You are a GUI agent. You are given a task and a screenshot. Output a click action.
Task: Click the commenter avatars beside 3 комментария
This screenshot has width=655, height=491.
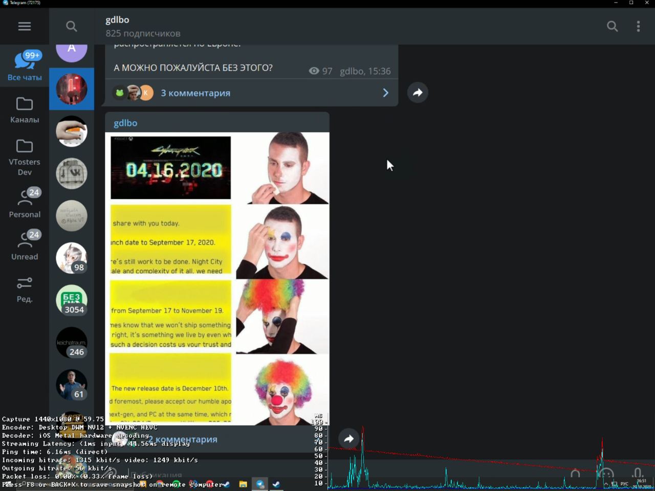tap(133, 93)
